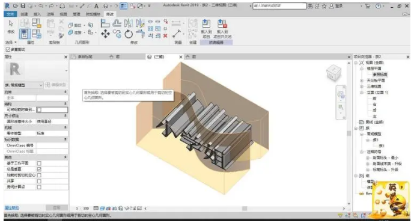Click the Sign In button in title bar

point(336,6)
